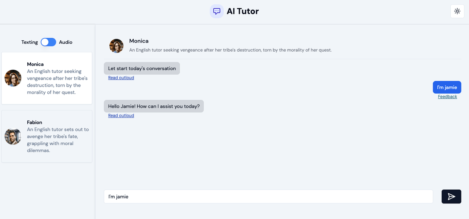Click Read outloud under the Hello Jamie message

121,116
